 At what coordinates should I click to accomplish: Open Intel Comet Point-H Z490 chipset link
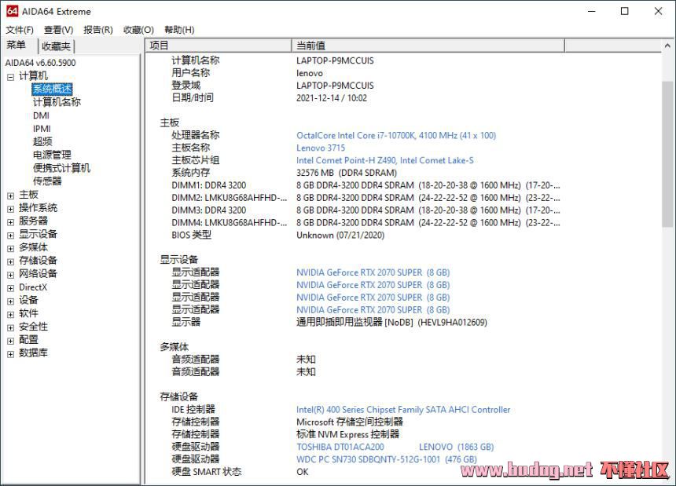[x=385, y=161]
